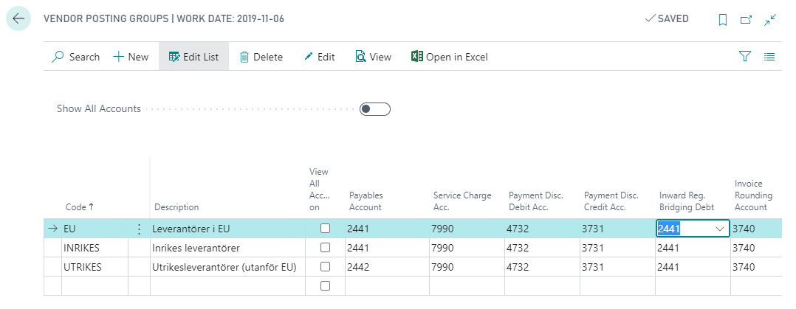This screenshot has width=796, height=309.
Task: Click the Payment Disc. Credit Acc. header
Action: [611, 201]
